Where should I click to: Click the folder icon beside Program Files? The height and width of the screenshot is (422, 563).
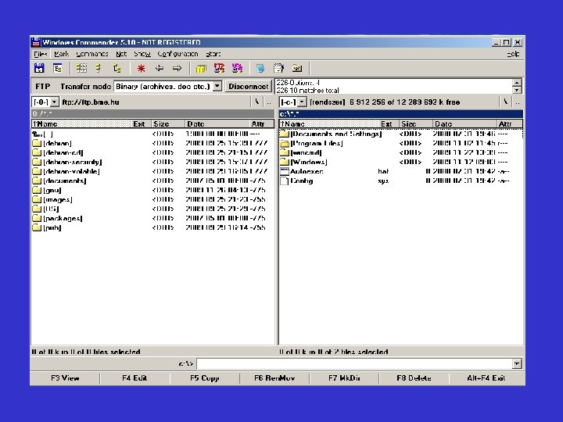285,143
